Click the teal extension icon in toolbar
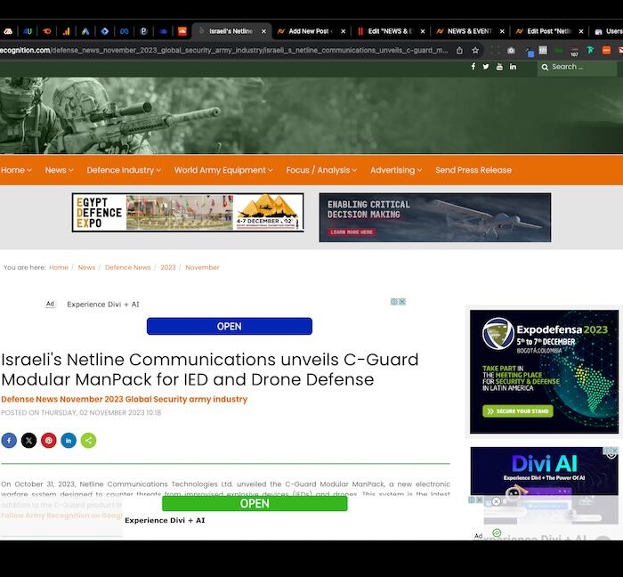Image resolution: width=623 pixels, height=577 pixels. pyautogui.click(x=590, y=50)
